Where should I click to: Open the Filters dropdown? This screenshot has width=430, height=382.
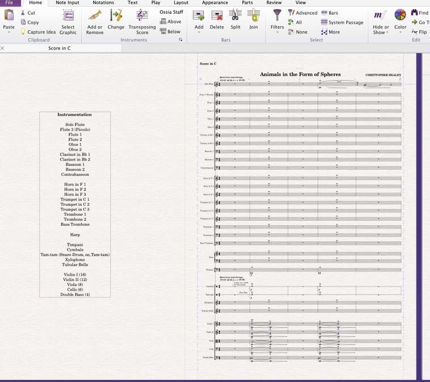(277, 32)
